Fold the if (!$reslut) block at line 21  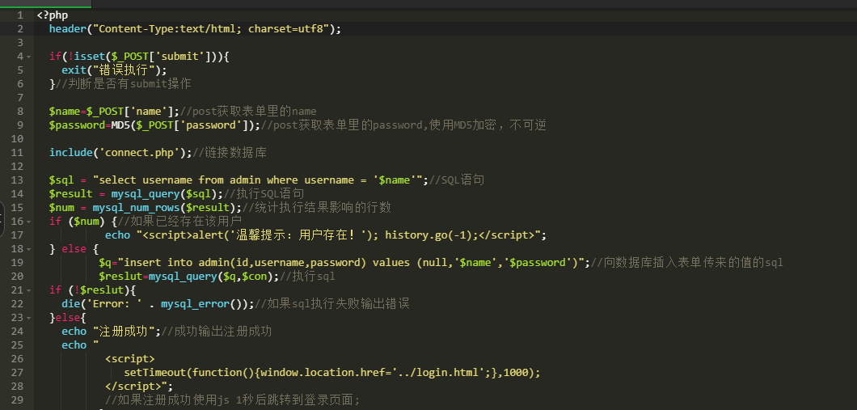(x=28, y=290)
